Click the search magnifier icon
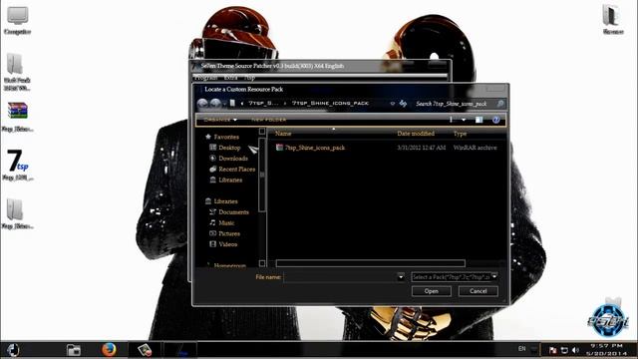Screen dimensions: 638x359 coord(500,104)
